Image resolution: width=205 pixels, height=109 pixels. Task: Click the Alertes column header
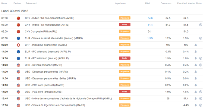(191, 3)
